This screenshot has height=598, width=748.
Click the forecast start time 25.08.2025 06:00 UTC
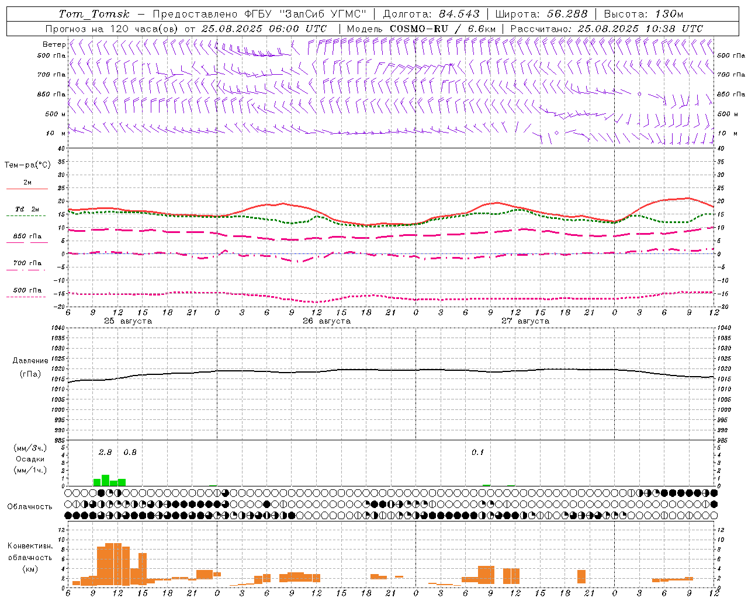pos(264,29)
